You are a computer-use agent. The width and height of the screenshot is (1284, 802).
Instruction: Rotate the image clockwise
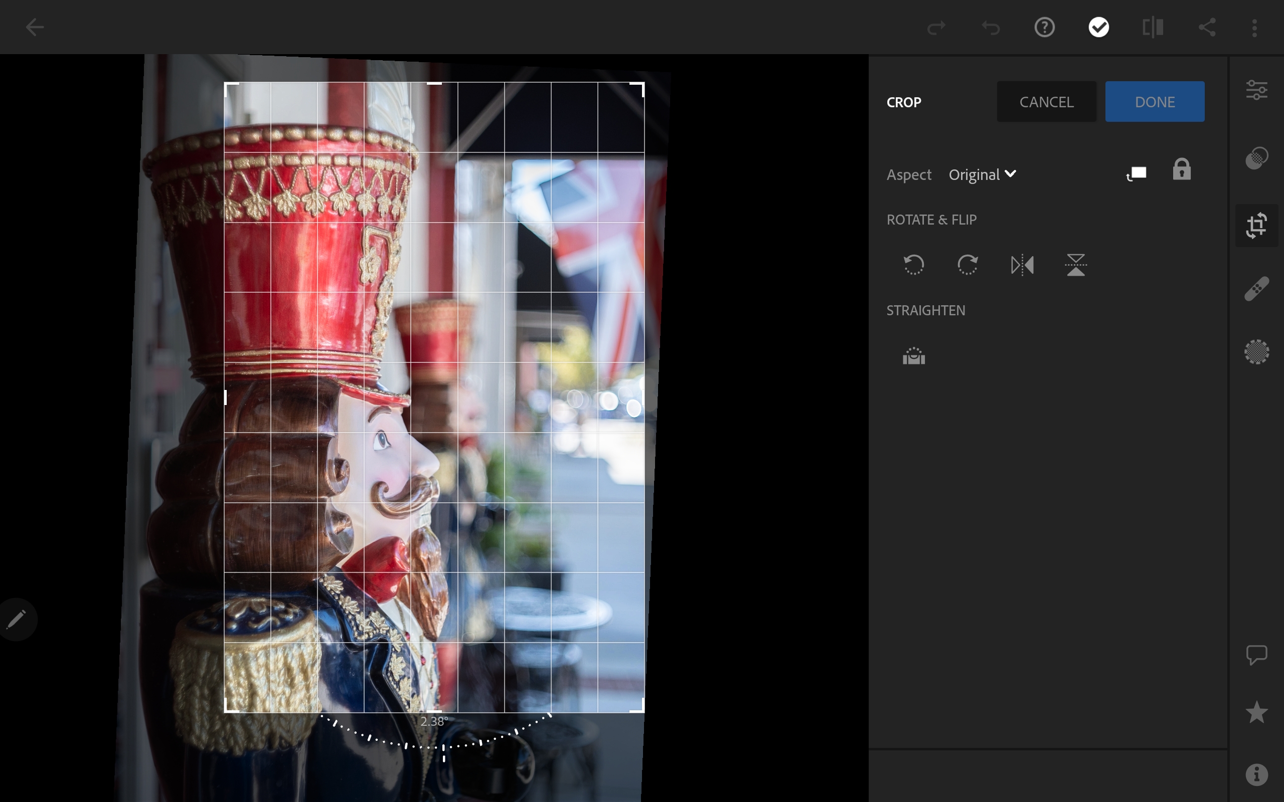[x=968, y=264]
